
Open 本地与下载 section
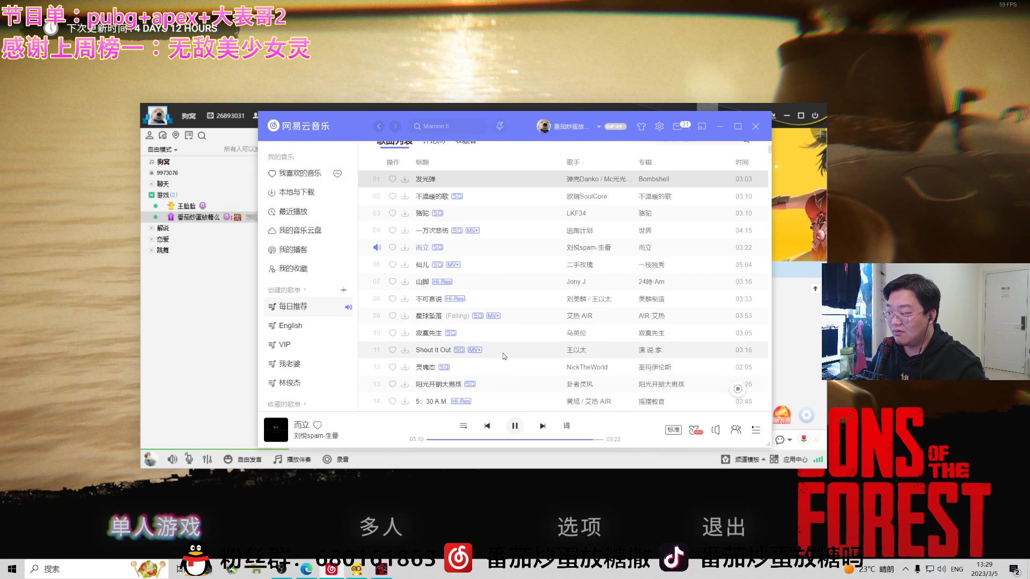[x=291, y=192]
